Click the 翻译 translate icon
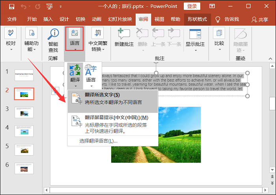276x195 pixels. pyautogui.click(x=75, y=71)
